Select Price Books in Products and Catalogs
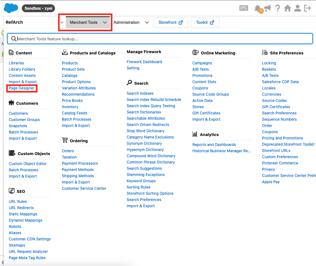The image size is (316, 266). (72, 101)
